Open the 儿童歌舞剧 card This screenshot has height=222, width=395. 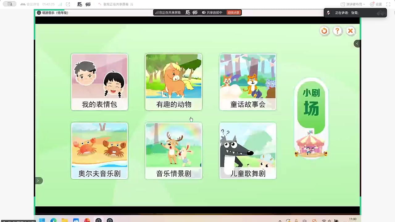pyautogui.click(x=248, y=151)
